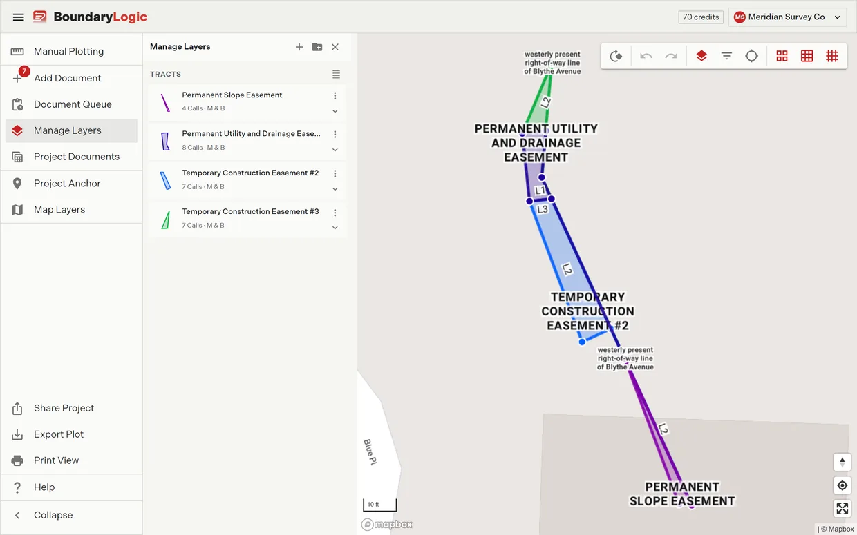Open the filter icon in map toolbar

point(726,57)
